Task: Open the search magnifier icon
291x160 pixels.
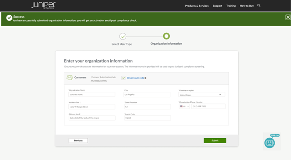Action: coord(259,6)
